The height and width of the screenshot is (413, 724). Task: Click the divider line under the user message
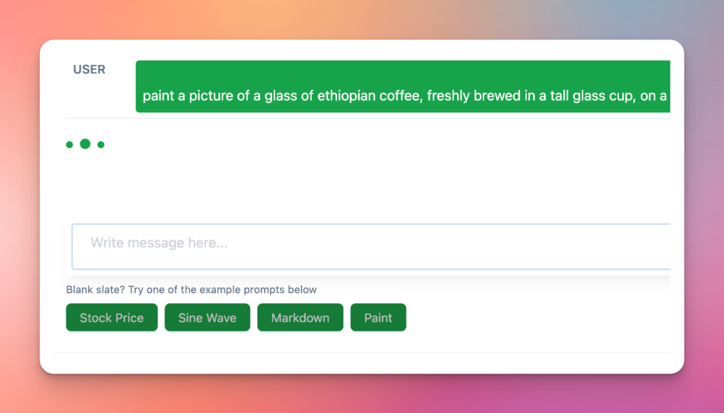pos(367,118)
